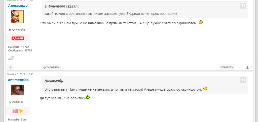Viewport: 258px width, 122px height.
Task: Click the red АДМИН badge
Action: 18,38
